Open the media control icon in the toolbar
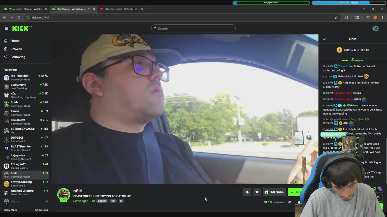This screenshot has width=387, height=217. 368,17
